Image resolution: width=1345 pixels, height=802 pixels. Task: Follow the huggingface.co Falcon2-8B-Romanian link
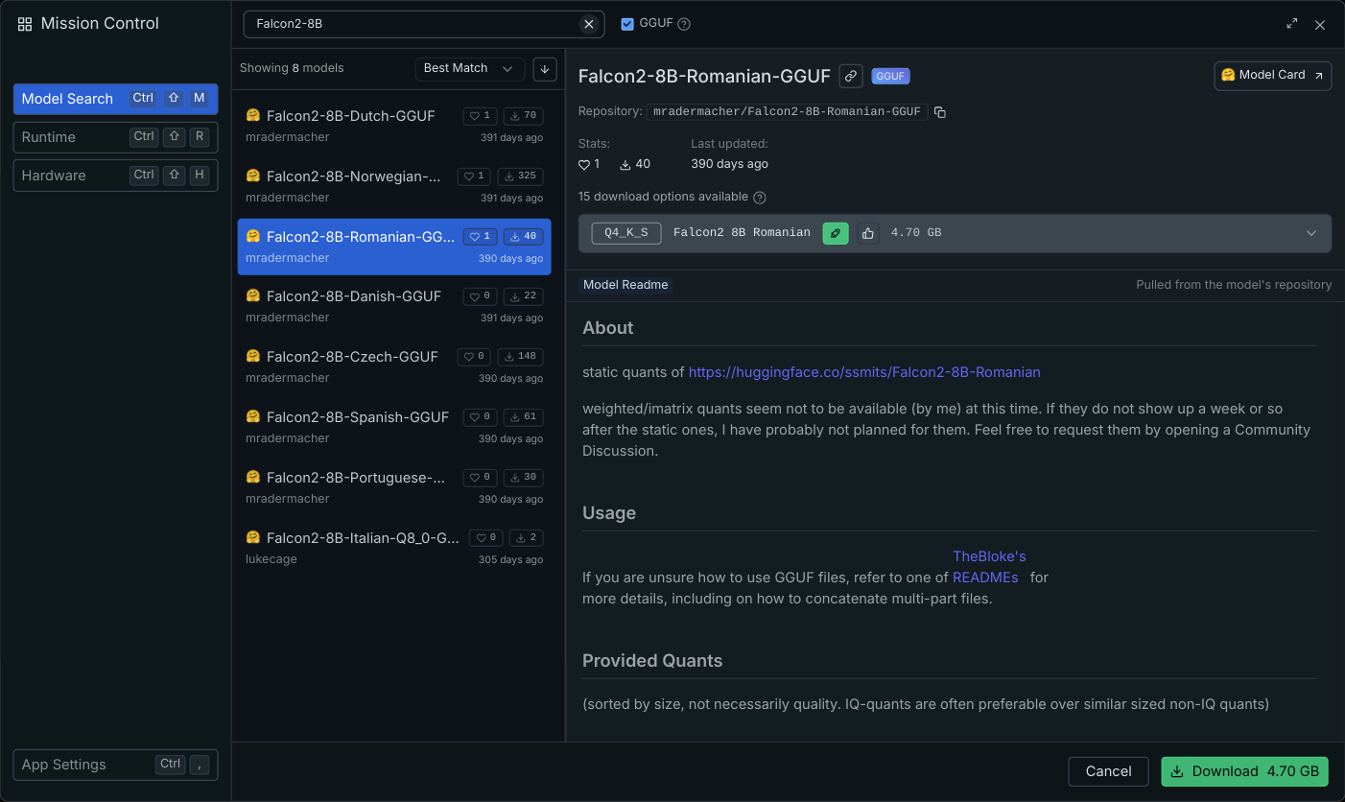(863, 372)
